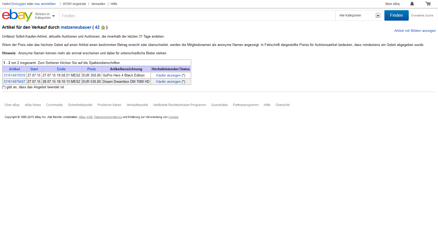Viewport: 438px width, 236px height.
Task: Open Community footer link
Action: click(x=55, y=105)
